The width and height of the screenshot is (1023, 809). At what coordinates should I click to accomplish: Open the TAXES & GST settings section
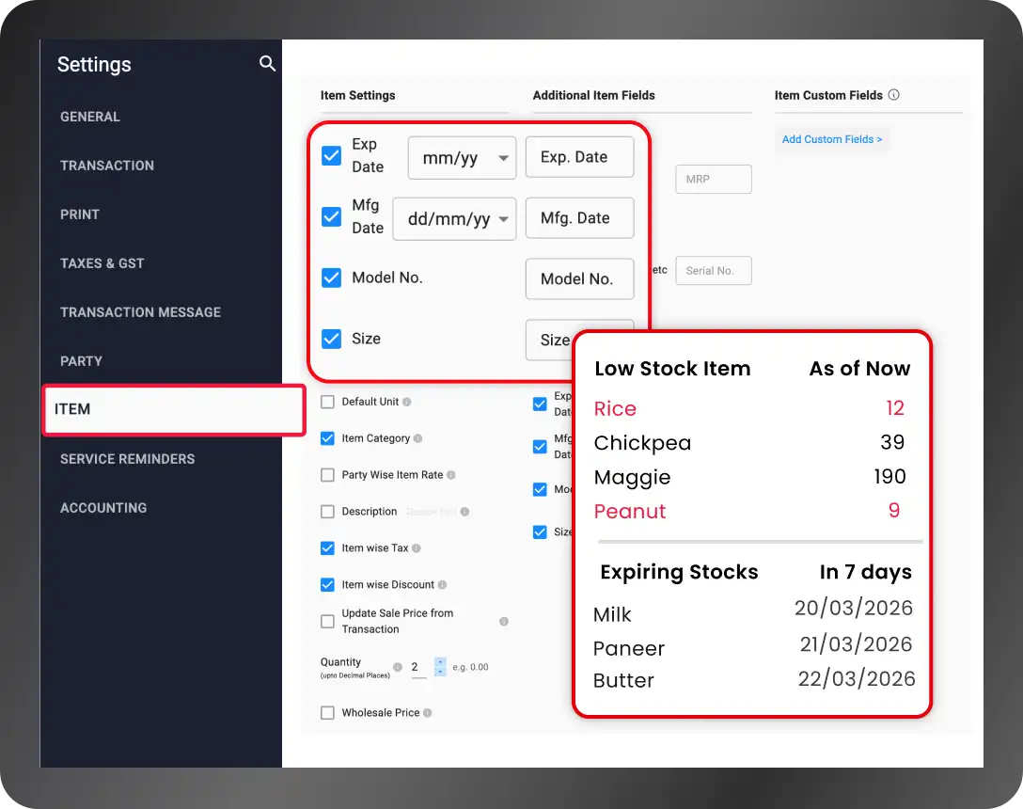[102, 263]
